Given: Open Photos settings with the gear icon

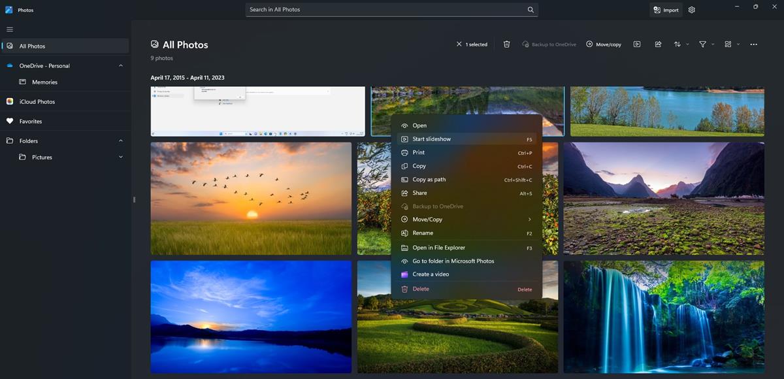Looking at the screenshot, I should tap(691, 9).
